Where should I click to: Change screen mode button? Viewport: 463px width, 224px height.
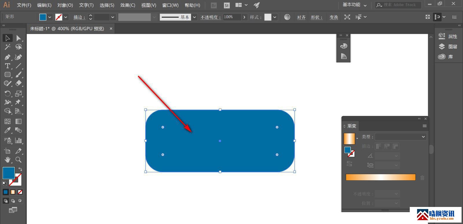pos(13,210)
